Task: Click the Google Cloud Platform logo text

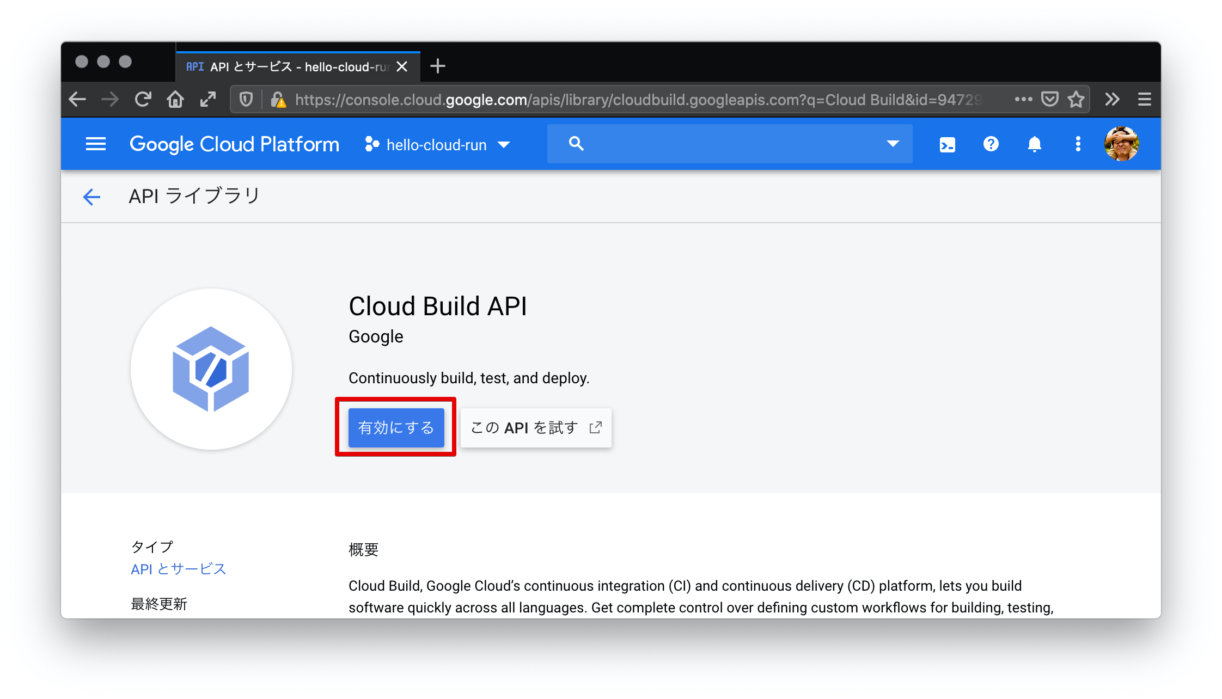Action: (234, 144)
